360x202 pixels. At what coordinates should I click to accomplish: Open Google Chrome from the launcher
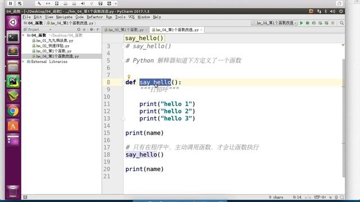click(x=13, y=111)
